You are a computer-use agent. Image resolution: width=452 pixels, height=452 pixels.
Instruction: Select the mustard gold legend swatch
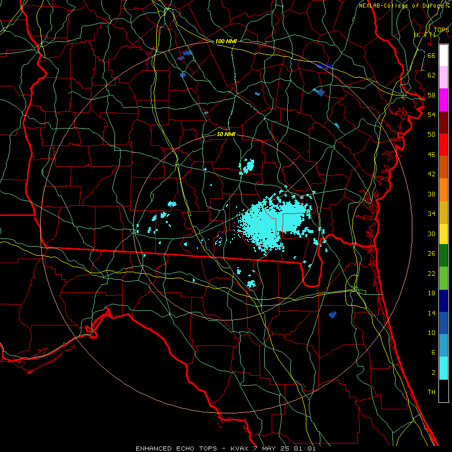click(x=443, y=212)
